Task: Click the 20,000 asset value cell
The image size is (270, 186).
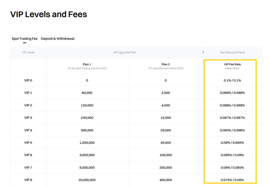Action: 166,130
